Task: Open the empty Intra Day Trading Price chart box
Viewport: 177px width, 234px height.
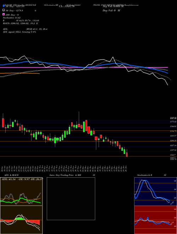Action: pyautogui.click(x=71, y=199)
